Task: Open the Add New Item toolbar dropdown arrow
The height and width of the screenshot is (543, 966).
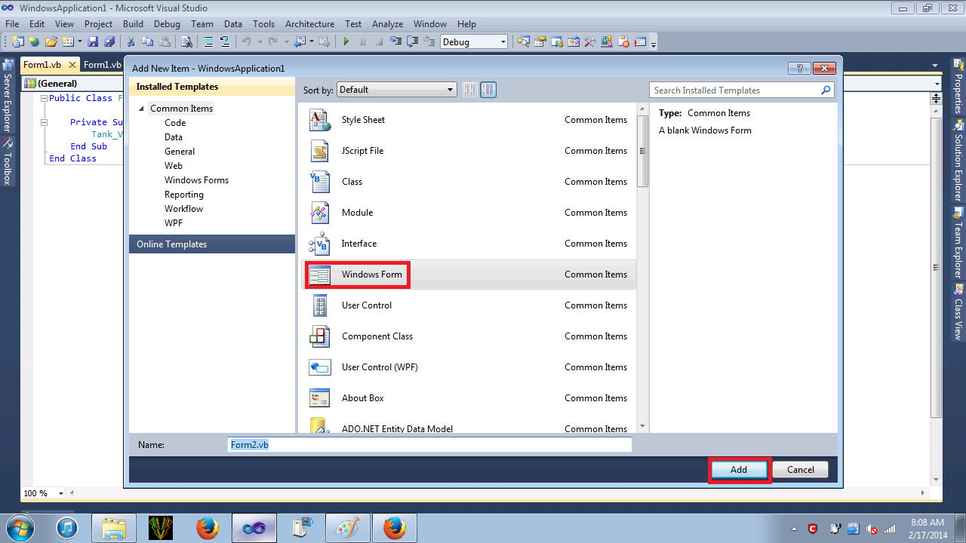Action: (x=79, y=42)
